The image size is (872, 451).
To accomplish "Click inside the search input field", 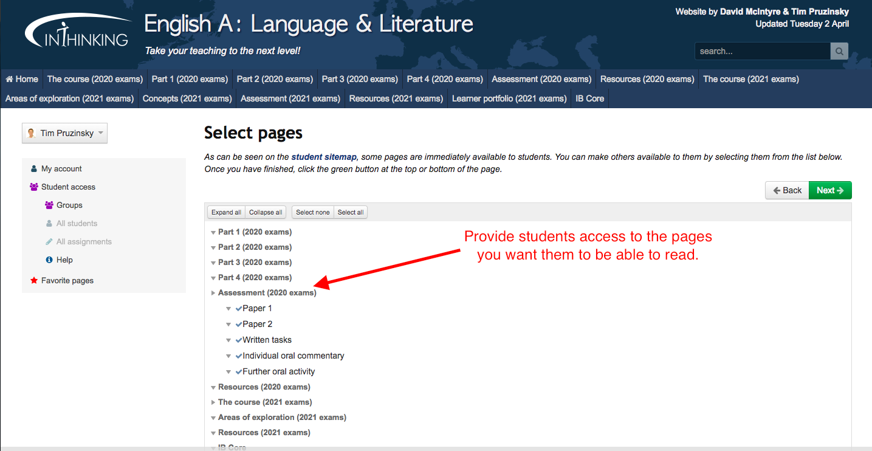I will tap(762, 52).
